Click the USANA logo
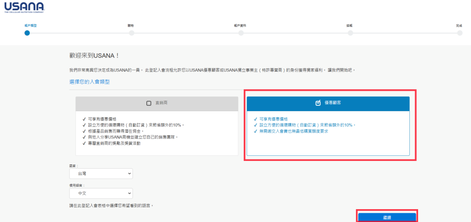This screenshot has height=222, width=471. coord(23,7)
